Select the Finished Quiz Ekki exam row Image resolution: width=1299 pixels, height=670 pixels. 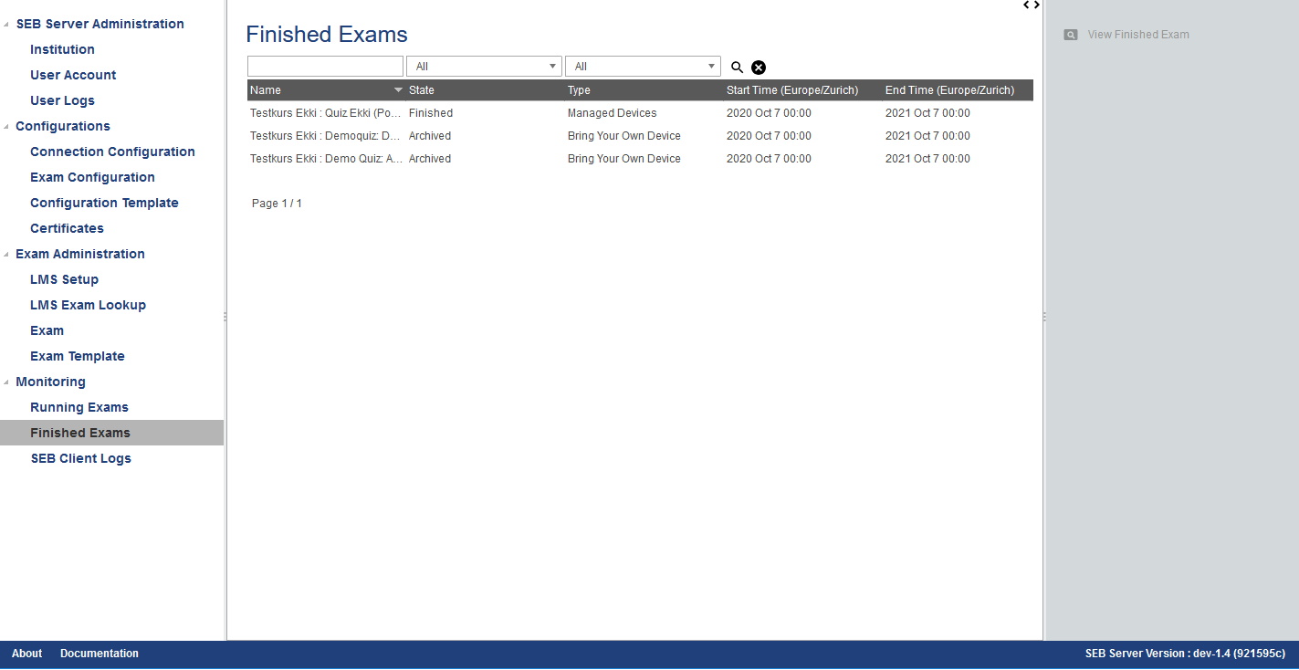click(x=326, y=113)
